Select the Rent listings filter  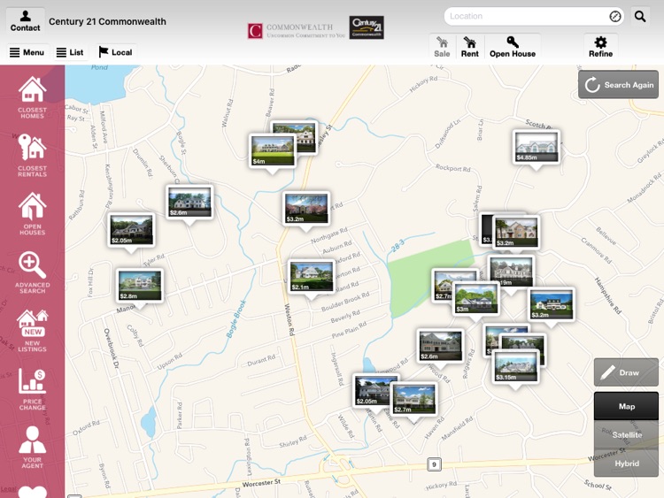coord(469,47)
